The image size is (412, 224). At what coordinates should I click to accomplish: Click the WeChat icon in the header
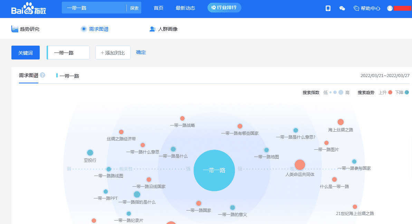(x=342, y=8)
